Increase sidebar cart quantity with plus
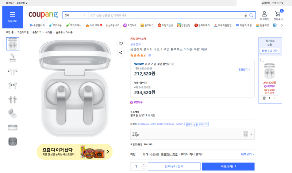 coord(275,98)
